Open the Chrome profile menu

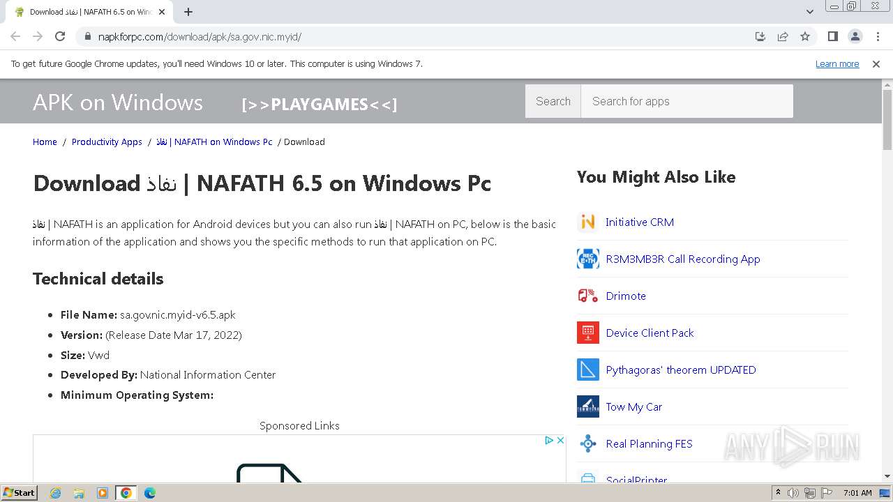[x=855, y=36]
